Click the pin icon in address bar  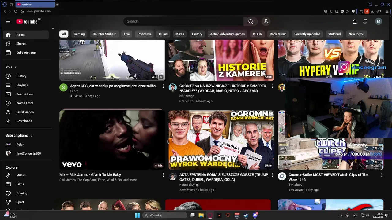click(x=331, y=11)
